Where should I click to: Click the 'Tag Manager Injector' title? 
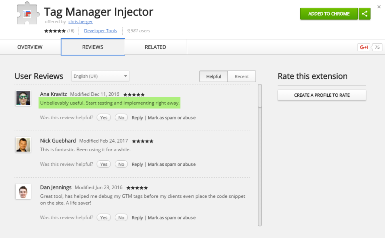pyautogui.click(x=98, y=12)
